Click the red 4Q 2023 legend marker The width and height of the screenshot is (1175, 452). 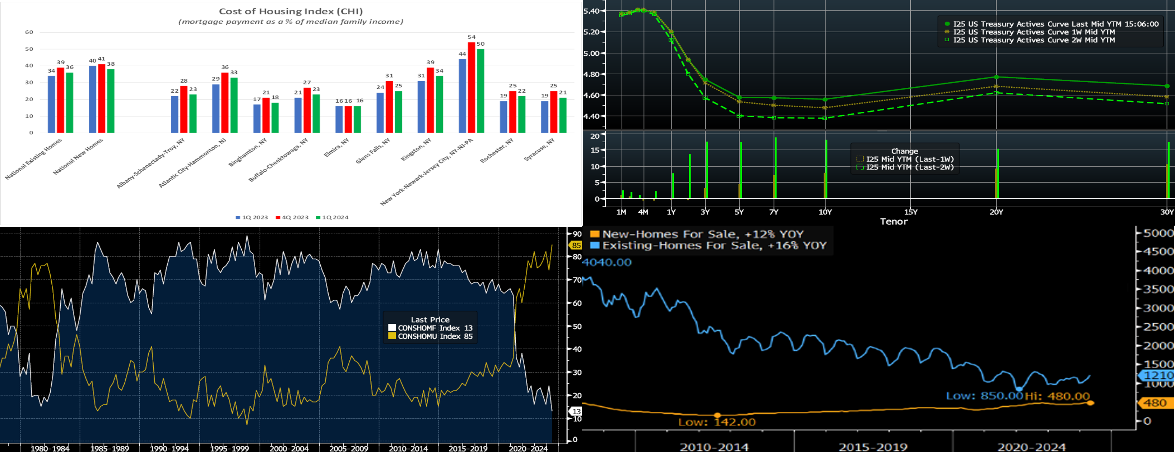(x=278, y=218)
